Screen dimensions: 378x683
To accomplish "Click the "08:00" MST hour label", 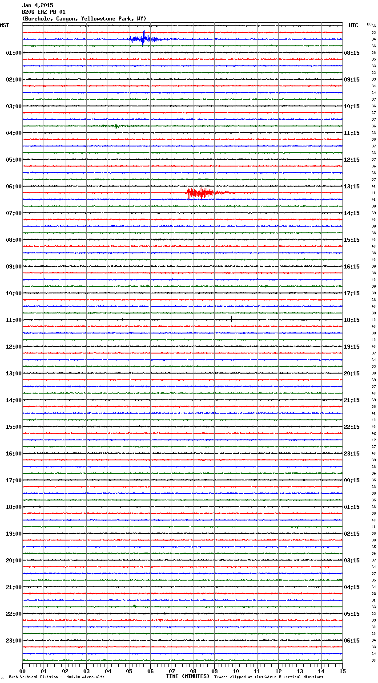I will pos(14,240).
